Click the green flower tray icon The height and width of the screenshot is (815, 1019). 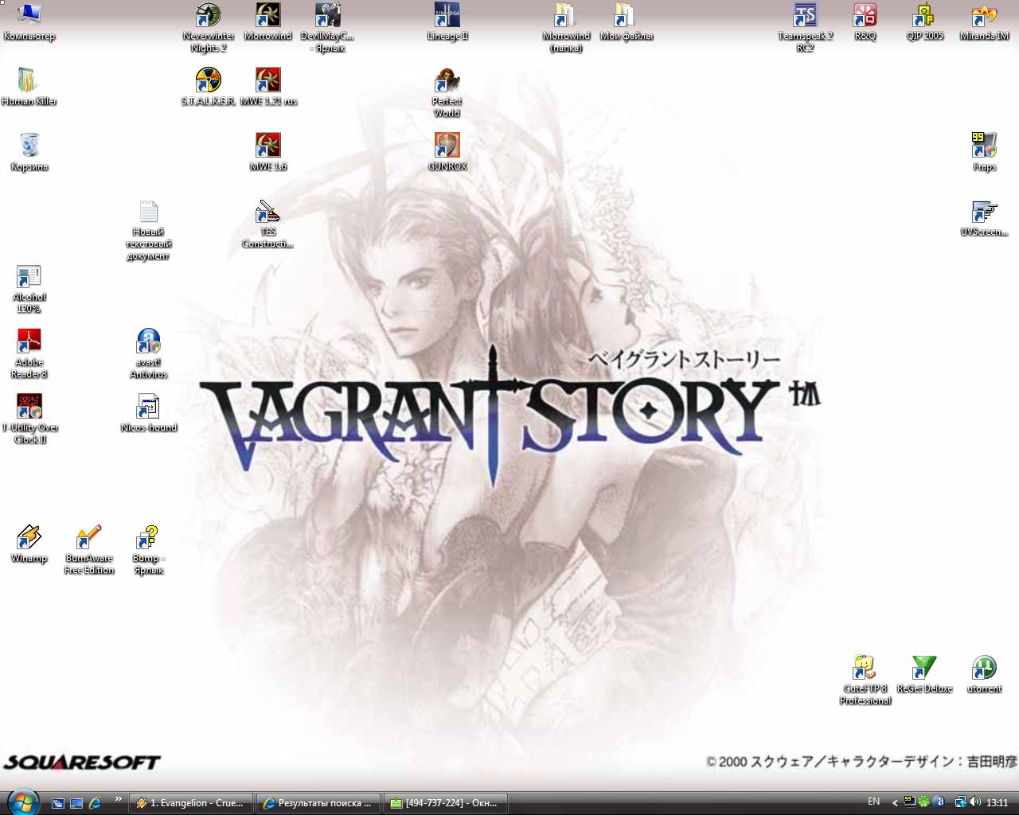[x=923, y=802]
